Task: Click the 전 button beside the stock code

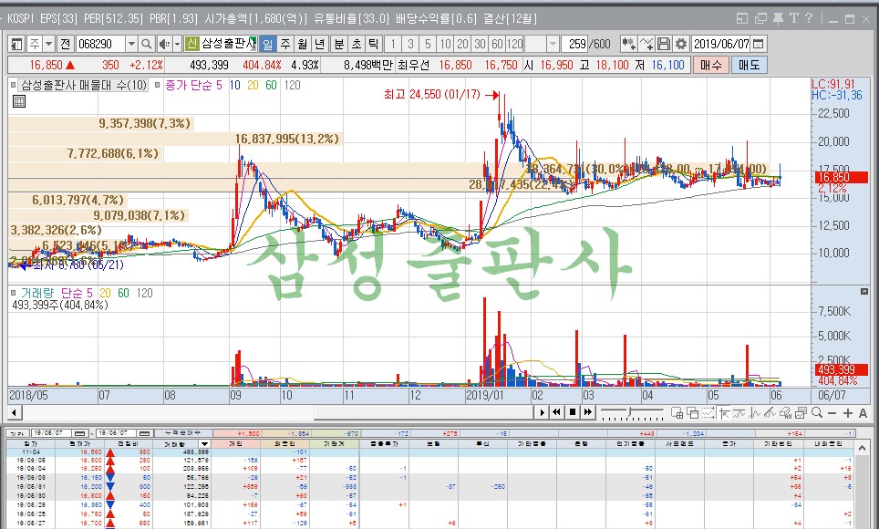Action: (x=65, y=44)
